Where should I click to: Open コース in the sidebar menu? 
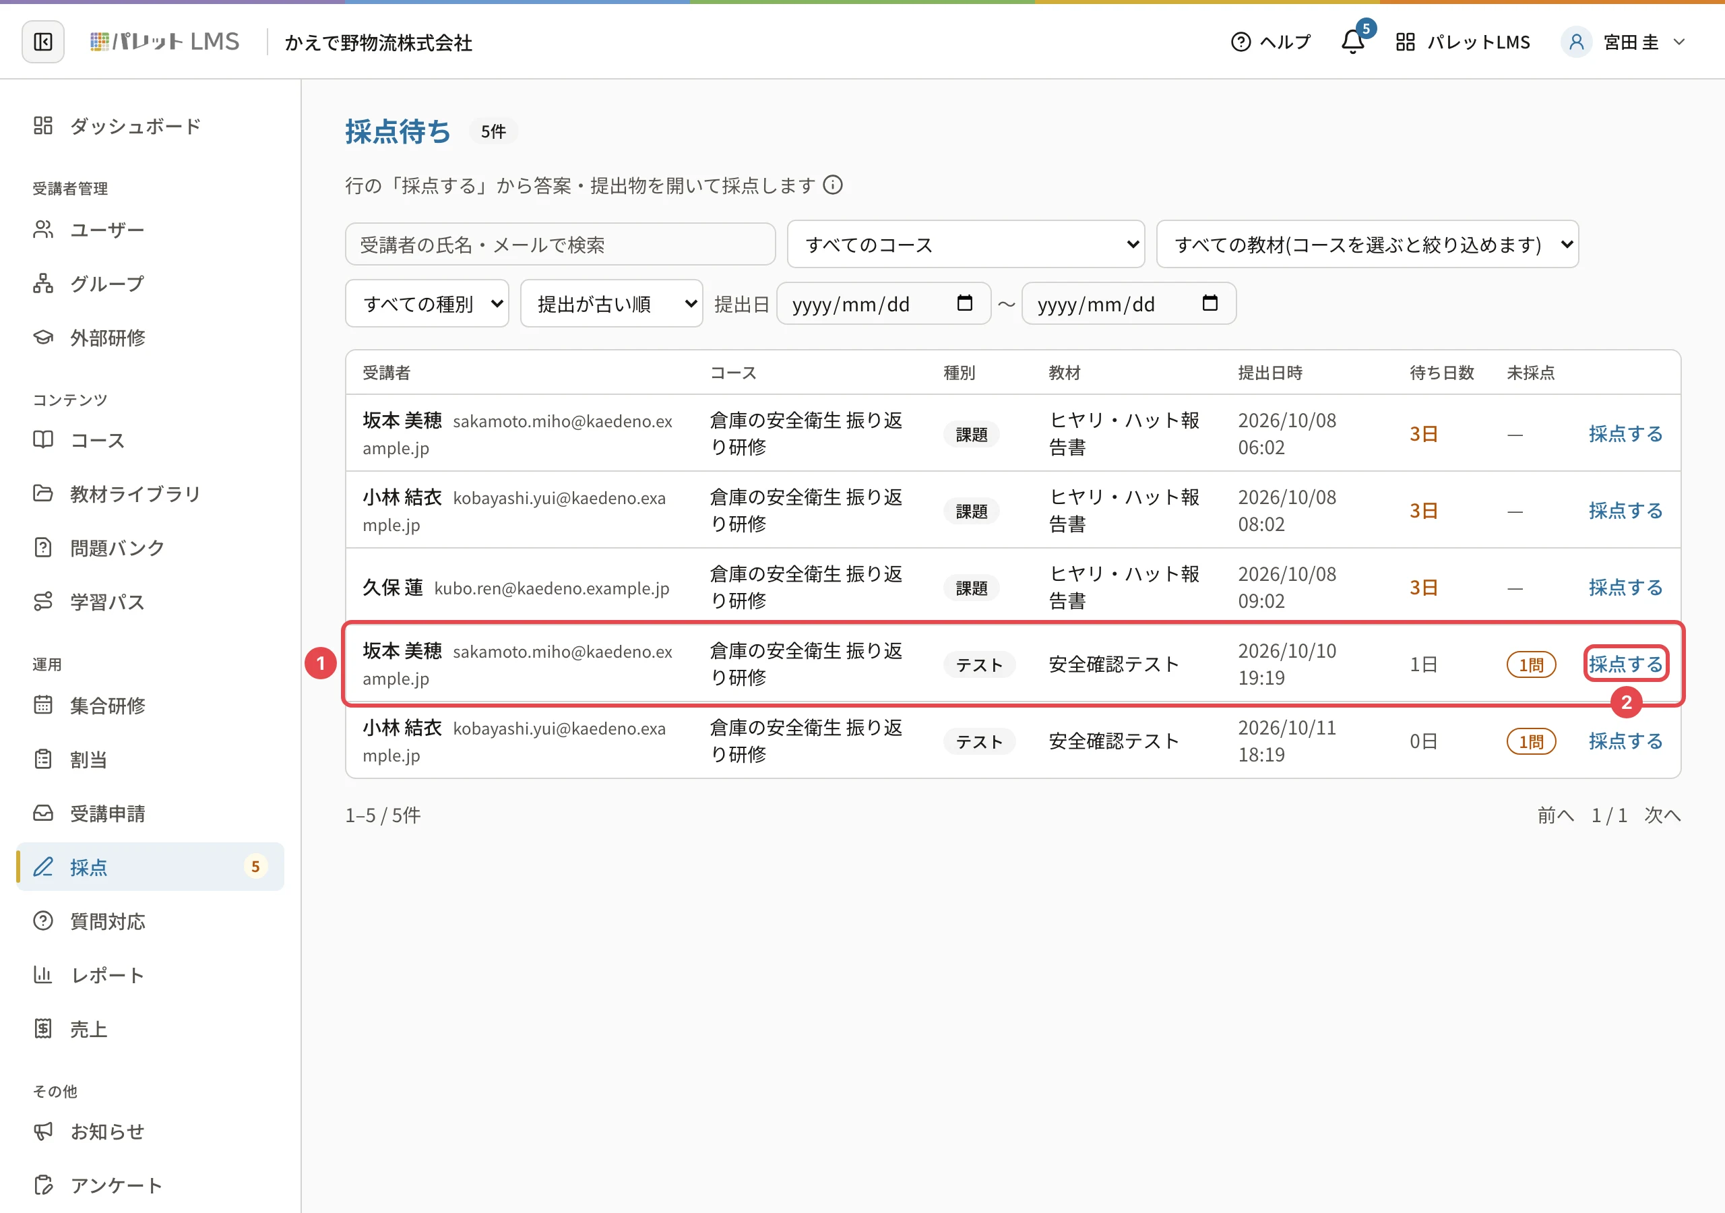[x=150, y=439]
